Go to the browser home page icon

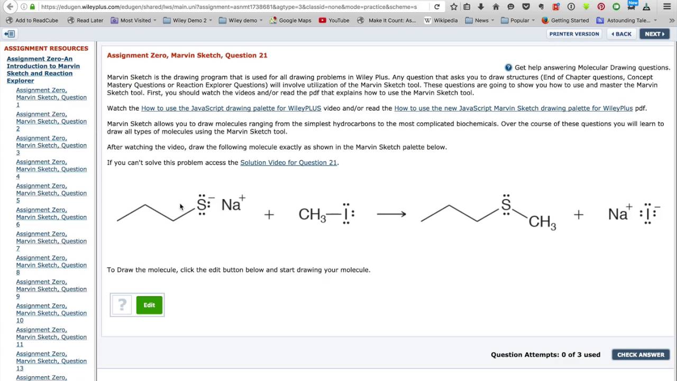[496, 7]
